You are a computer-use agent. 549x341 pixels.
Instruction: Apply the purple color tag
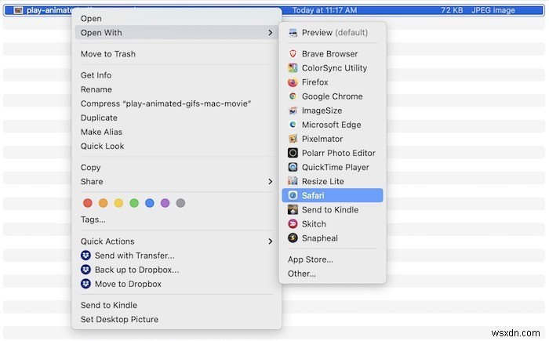coord(165,203)
